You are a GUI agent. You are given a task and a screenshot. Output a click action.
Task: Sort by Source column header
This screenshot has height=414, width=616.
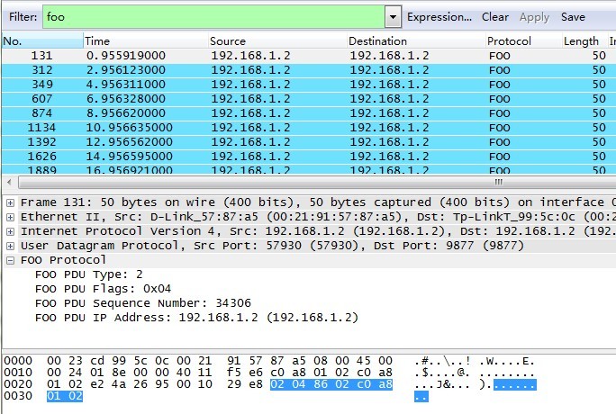click(x=277, y=40)
